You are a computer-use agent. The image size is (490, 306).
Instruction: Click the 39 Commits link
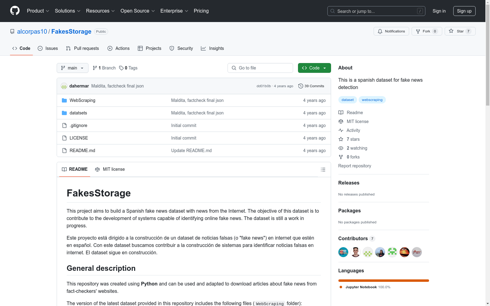pos(311,86)
